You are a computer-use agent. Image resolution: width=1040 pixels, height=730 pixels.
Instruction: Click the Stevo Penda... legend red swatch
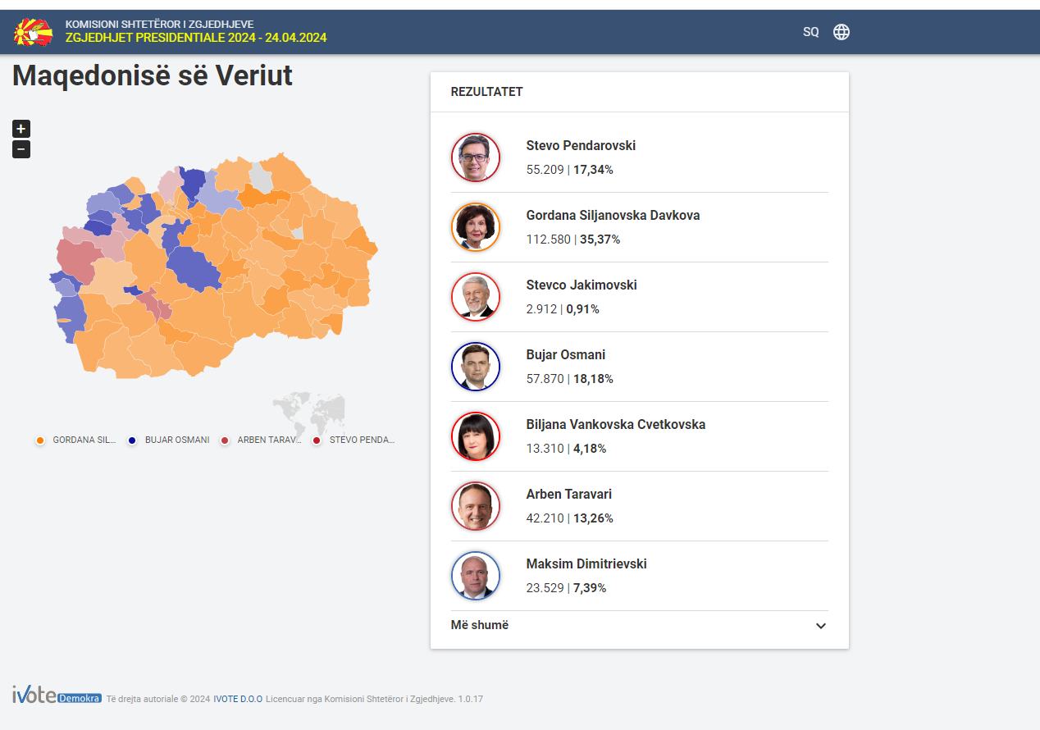[x=317, y=440]
